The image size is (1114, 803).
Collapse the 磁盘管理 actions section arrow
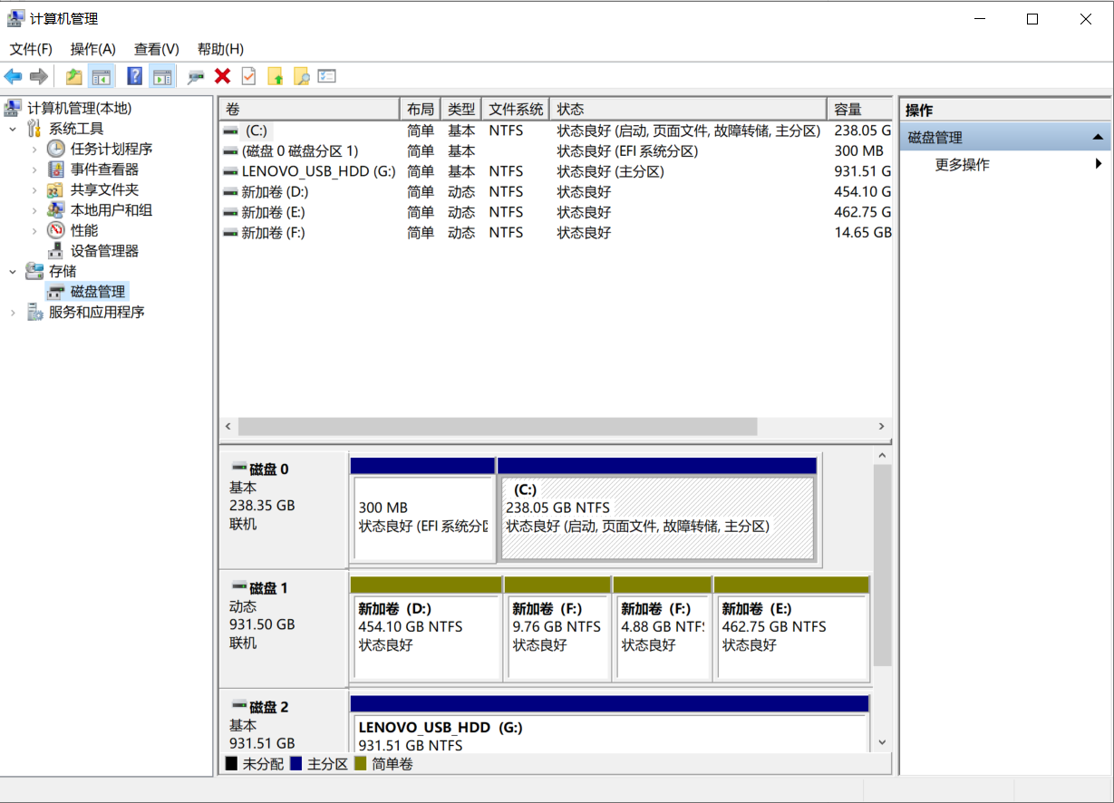click(x=1098, y=138)
